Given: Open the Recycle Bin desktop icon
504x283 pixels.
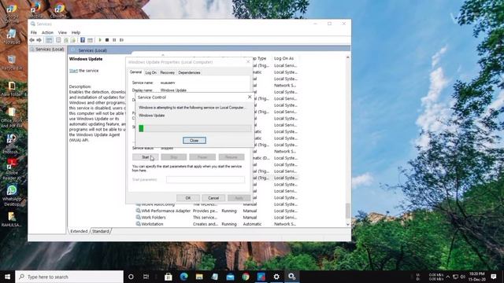Looking at the screenshot, I should [12, 63].
